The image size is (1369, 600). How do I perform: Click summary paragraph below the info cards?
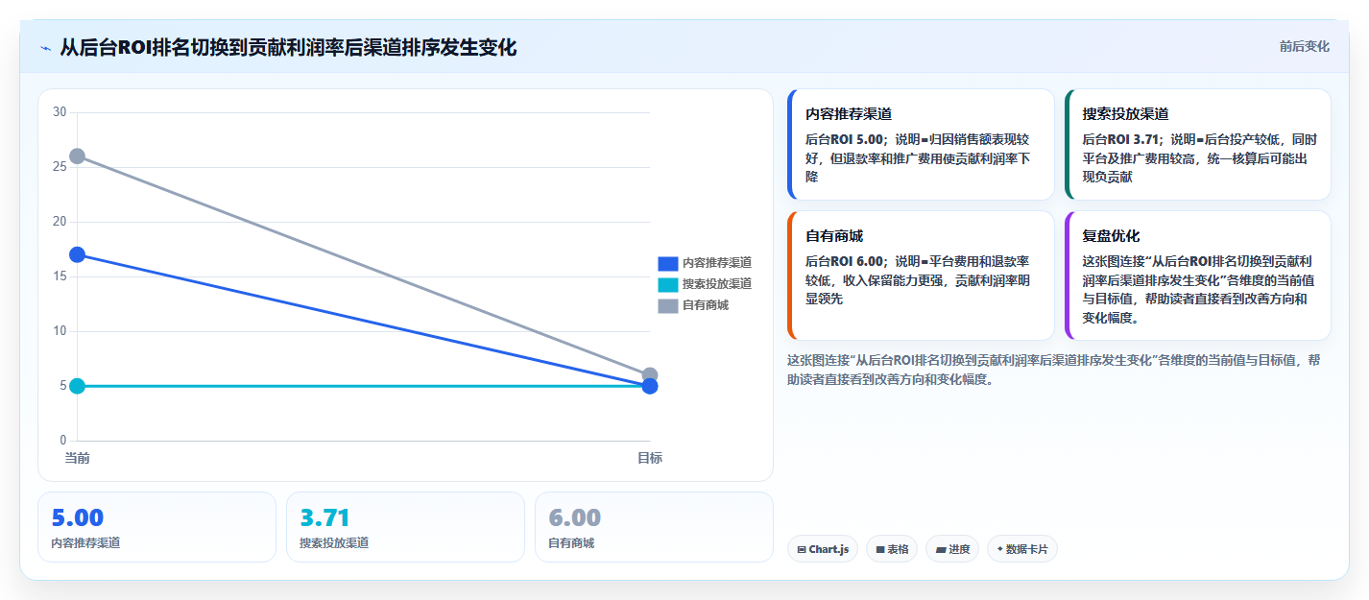point(1054,370)
